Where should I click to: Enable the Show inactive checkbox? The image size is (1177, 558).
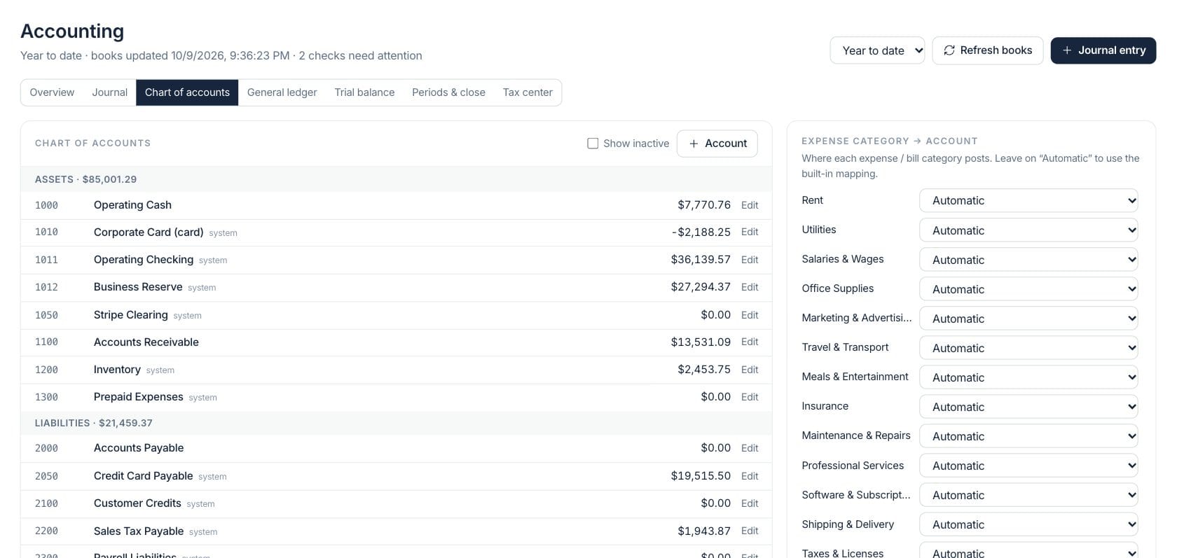click(x=593, y=144)
